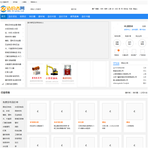Image resolution: width=148 pixels, height=148 pixels.
Task: Click the bookmark icon next to 收藏本页
Action: coord(1,2)
